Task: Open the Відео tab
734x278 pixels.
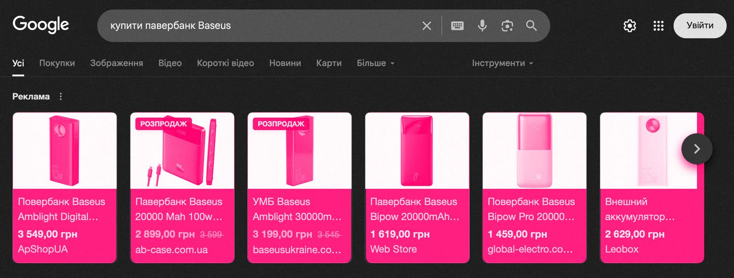Action: pyautogui.click(x=170, y=63)
